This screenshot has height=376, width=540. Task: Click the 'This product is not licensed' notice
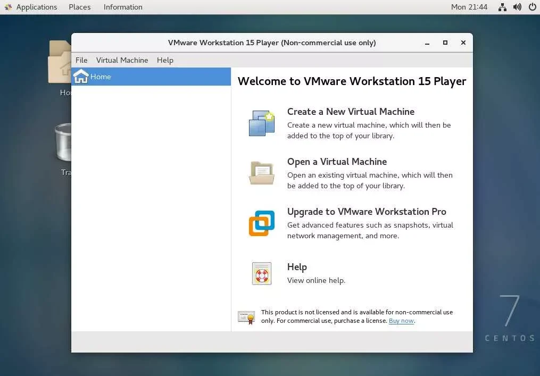tap(357, 316)
